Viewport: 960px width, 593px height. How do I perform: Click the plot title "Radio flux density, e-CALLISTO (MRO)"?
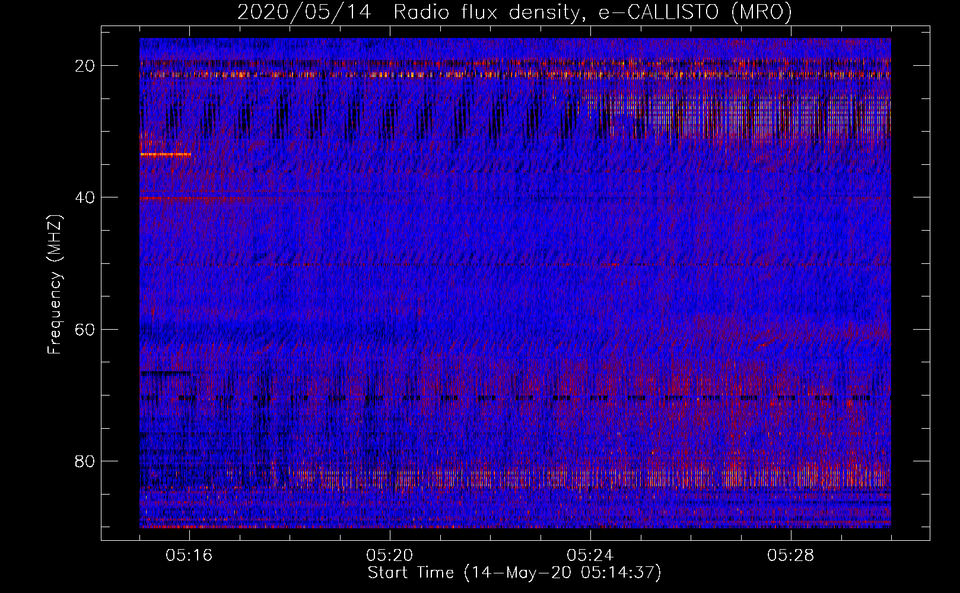592,12
